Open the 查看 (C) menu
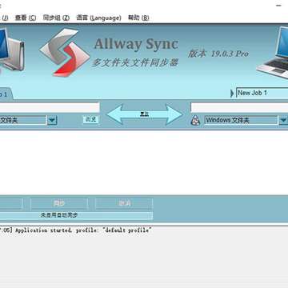 point(26,18)
